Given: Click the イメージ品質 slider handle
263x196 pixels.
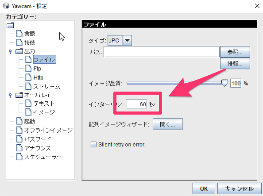Looking at the screenshot, I should [x=224, y=83].
